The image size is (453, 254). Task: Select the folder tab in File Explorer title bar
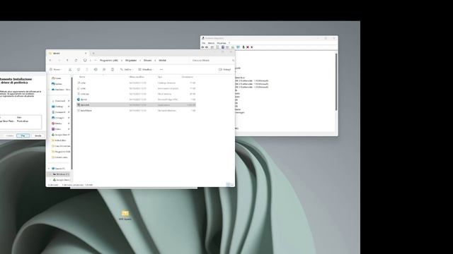(68, 54)
